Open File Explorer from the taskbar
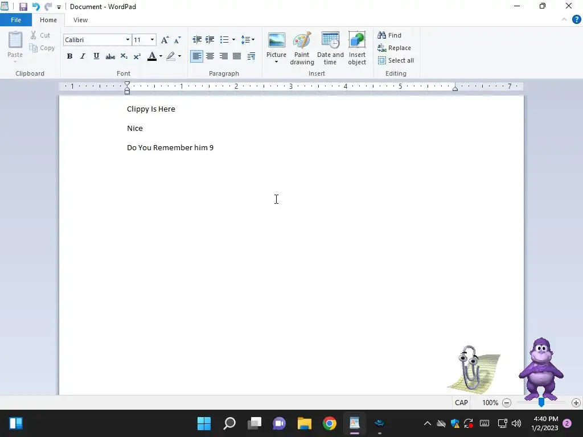The image size is (583, 437). coord(305,423)
